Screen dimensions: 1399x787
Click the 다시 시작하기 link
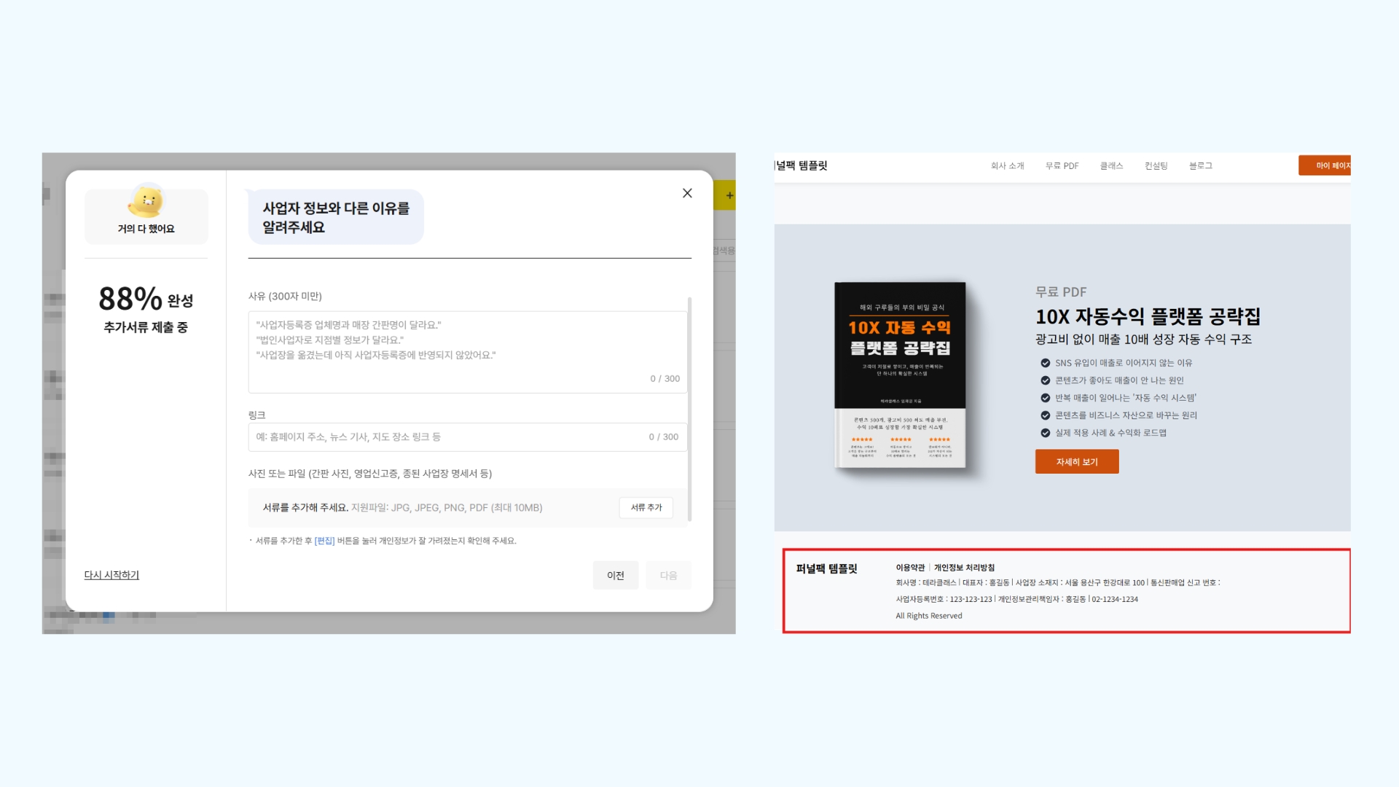tap(111, 575)
